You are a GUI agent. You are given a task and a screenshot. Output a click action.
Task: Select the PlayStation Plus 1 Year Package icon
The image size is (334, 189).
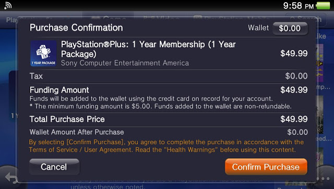pos(43,54)
